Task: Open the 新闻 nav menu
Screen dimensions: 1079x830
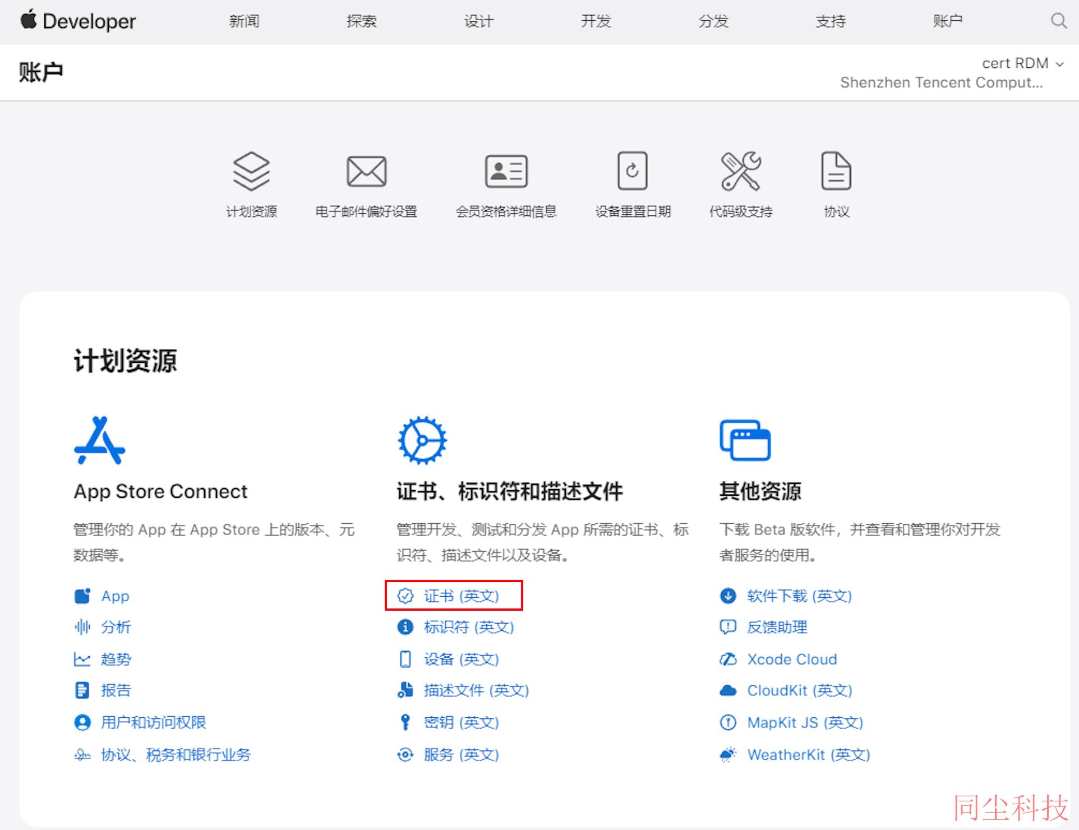Action: [x=244, y=21]
